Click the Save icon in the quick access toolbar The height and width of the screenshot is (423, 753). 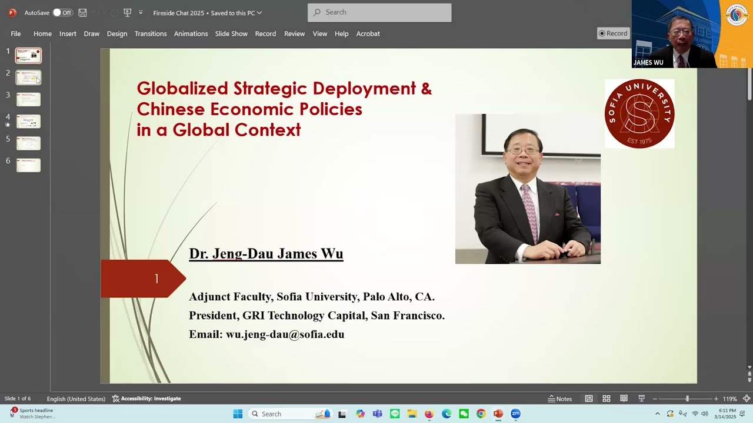[x=83, y=12]
